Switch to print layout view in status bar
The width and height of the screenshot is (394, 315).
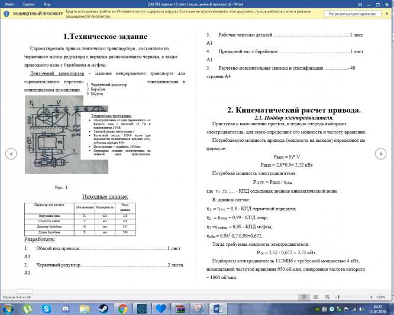316,297
